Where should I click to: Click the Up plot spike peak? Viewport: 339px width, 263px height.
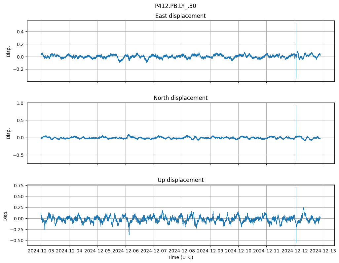coord(296,188)
